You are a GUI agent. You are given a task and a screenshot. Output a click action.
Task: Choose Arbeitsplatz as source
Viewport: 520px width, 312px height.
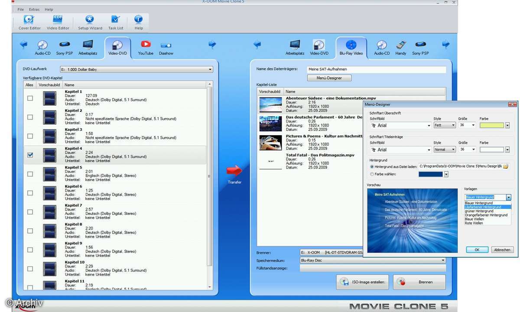tap(88, 48)
